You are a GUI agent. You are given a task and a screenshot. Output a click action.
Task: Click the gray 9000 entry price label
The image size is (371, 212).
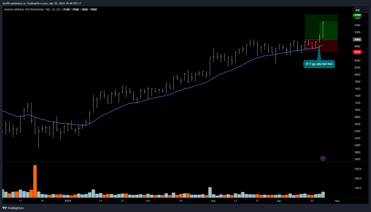click(357, 39)
